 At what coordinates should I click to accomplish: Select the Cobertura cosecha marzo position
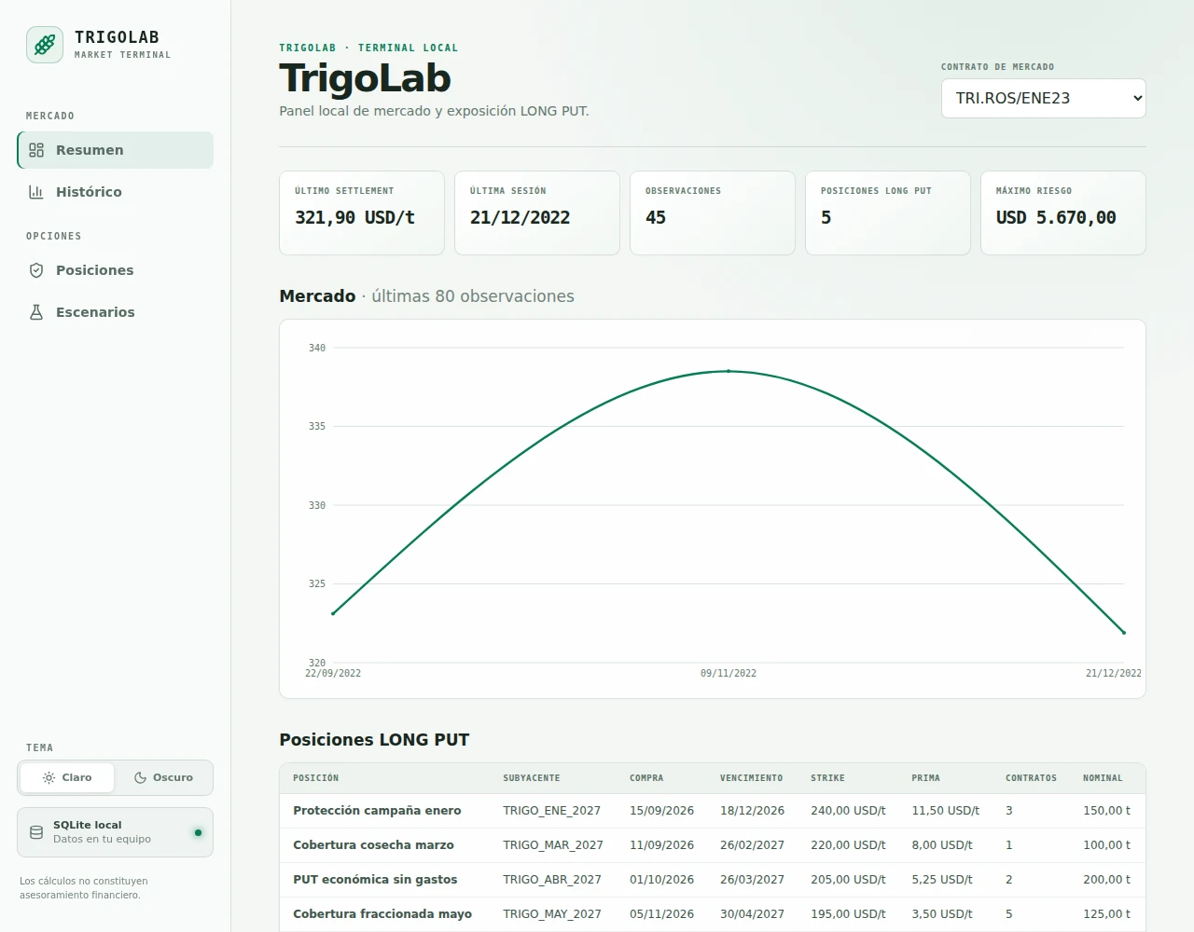pos(713,845)
